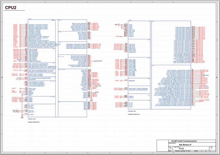The width and height of the screenshot is (220, 155).
Task: Select the U1.3 reference designator
Action: tap(30, 19)
